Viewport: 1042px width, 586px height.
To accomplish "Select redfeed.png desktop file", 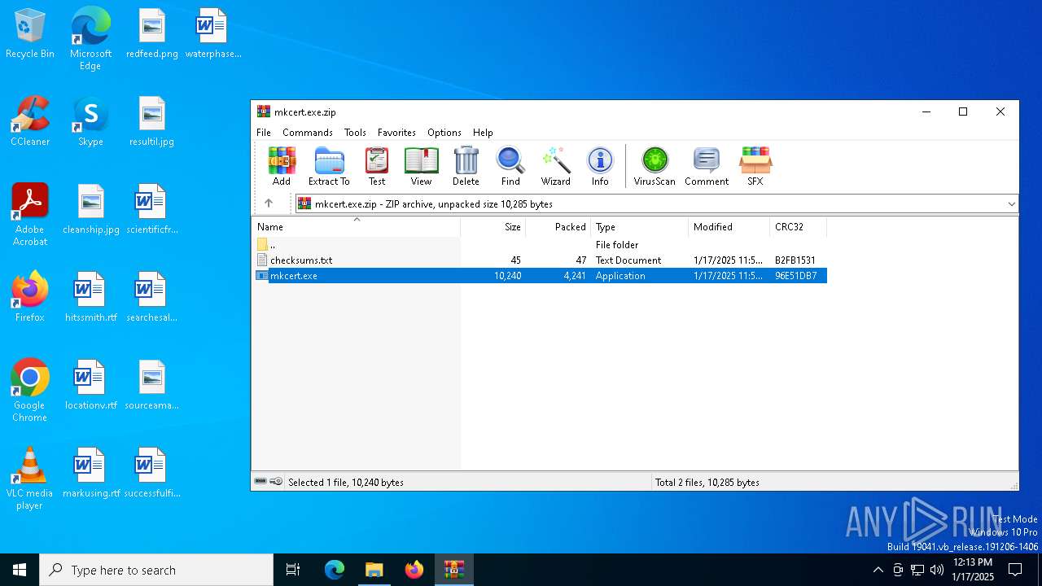I will (152, 33).
